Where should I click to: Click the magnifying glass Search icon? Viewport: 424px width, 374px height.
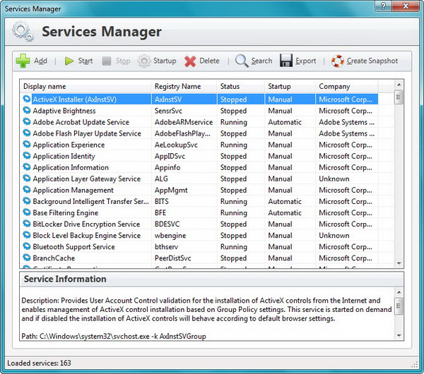[x=242, y=61]
